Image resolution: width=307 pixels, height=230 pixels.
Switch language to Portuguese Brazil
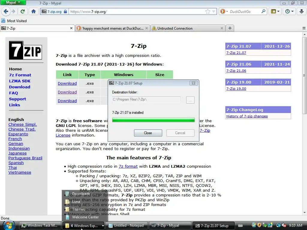click(25, 158)
